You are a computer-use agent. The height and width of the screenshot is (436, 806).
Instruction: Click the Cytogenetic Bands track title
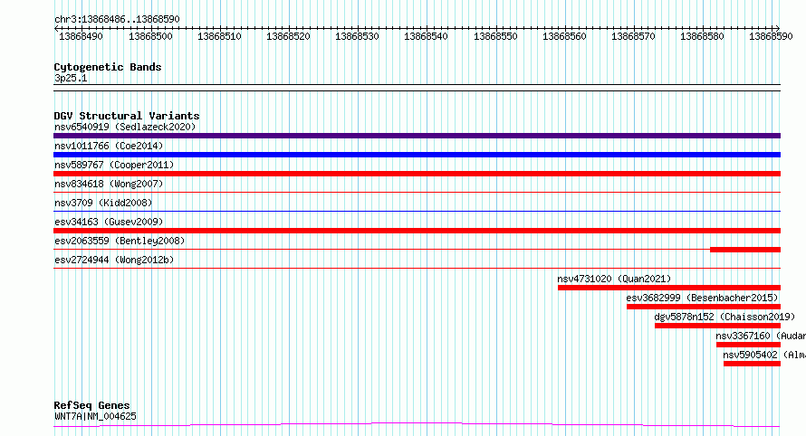[x=108, y=67]
